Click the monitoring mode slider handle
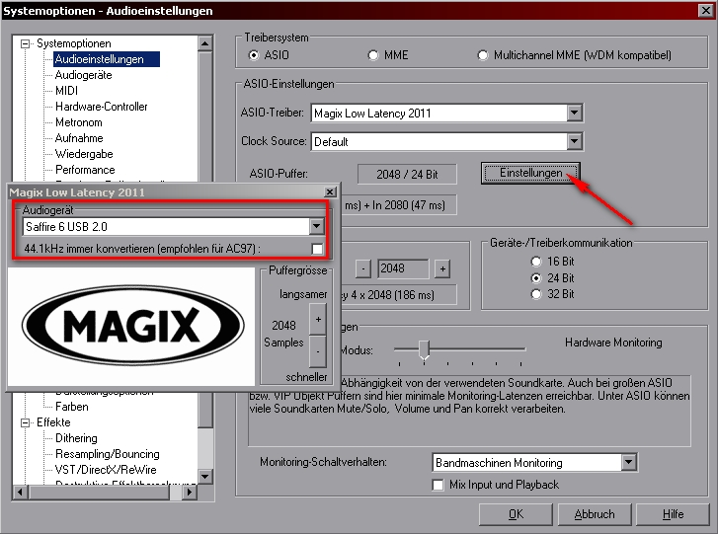 pyautogui.click(x=425, y=350)
